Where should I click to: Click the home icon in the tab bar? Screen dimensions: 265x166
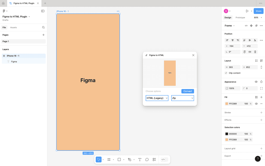[3, 3]
